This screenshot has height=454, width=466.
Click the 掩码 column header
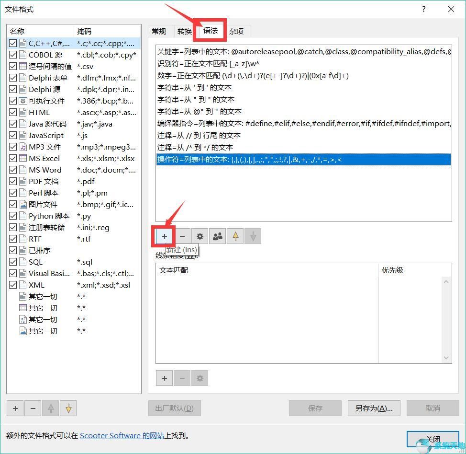pos(107,31)
